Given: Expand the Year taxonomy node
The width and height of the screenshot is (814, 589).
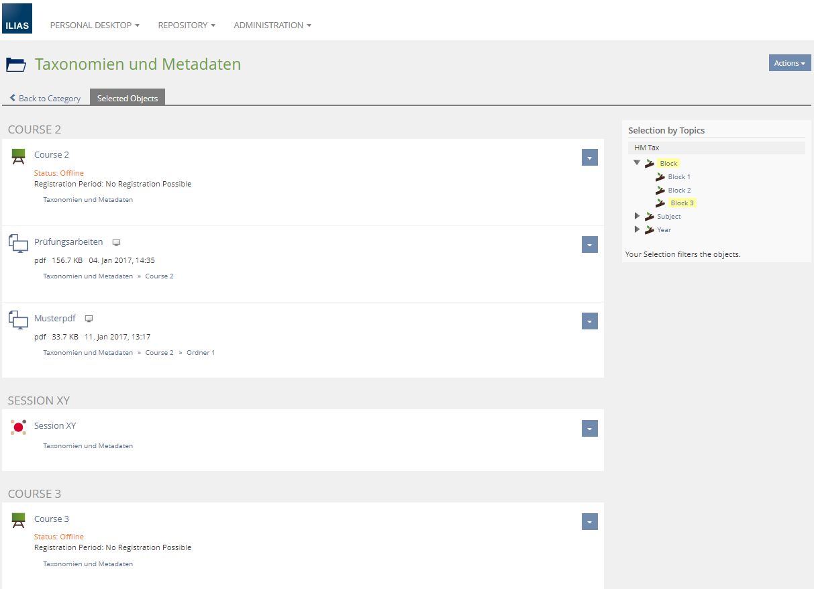Looking at the screenshot, I should [x=637, y=229].
